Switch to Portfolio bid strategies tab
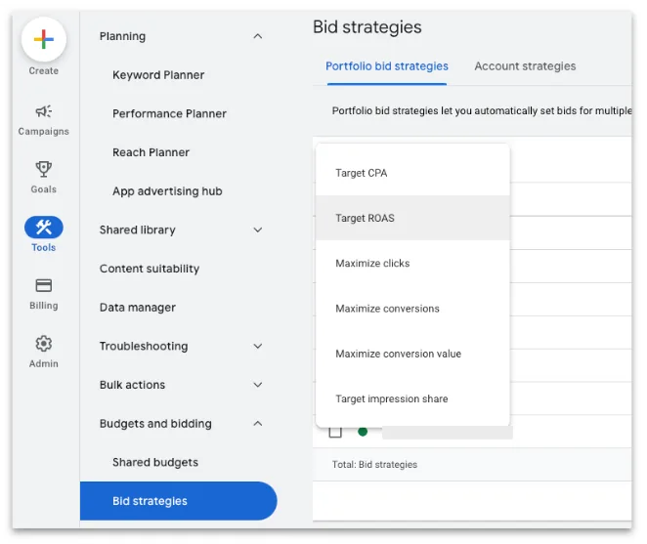This screenshot has width=647, height=544. (x=387, y=66)
